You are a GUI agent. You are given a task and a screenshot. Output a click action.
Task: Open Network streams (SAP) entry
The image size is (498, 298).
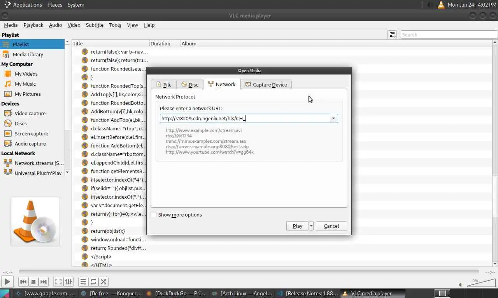(x=32, y=163)
